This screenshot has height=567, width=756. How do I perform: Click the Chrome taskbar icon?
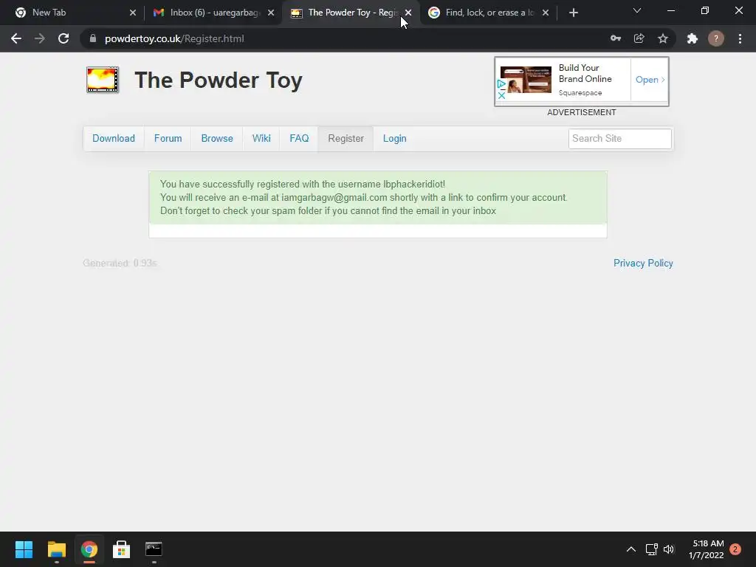point(89,549)
